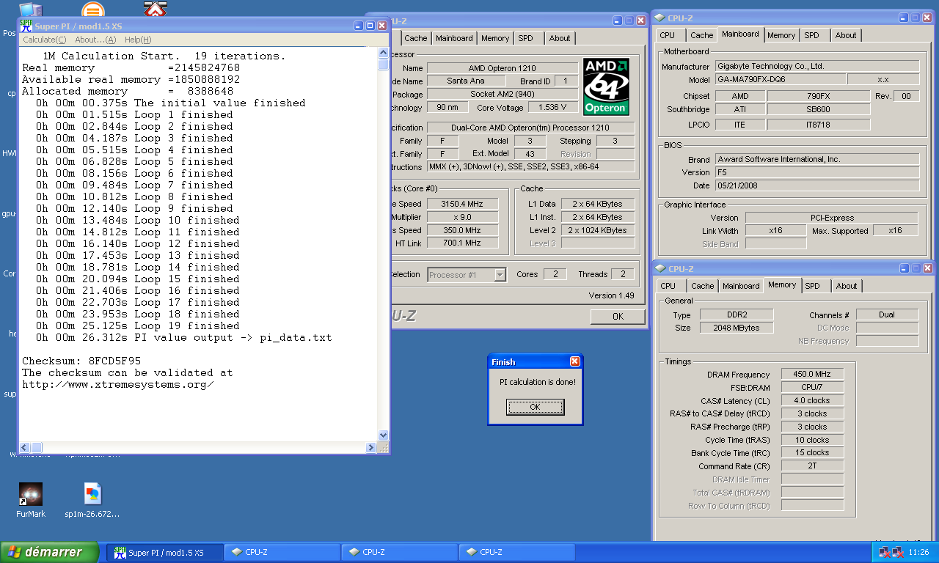Select Cache tab in Memory window

(702, 286)
